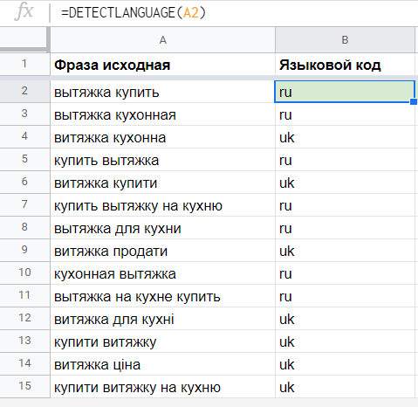Select cell 'вытяжка на кухне купить'
This screenshot has width=418, height=407.
click(x=162, y=296)
